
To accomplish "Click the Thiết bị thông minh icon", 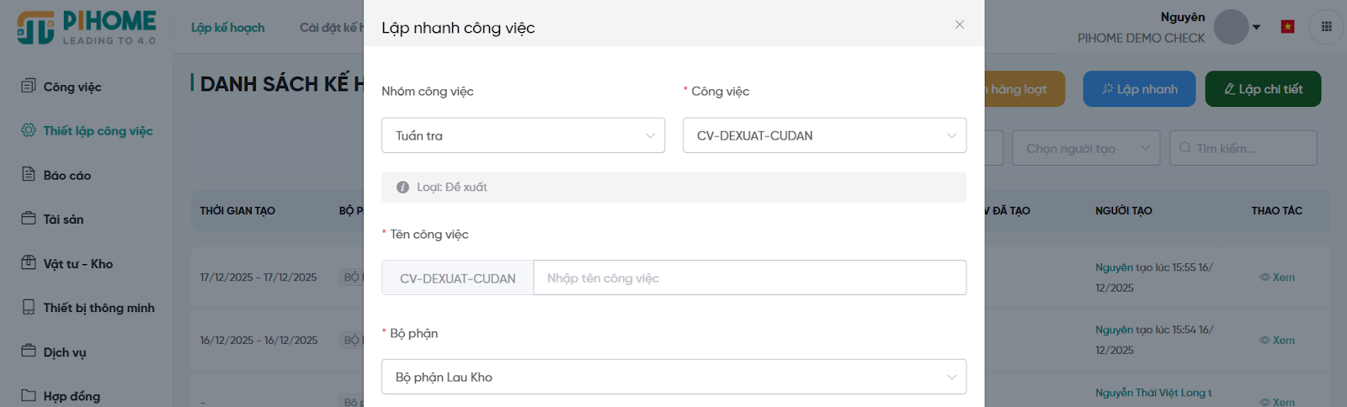I will click(29, 307).
